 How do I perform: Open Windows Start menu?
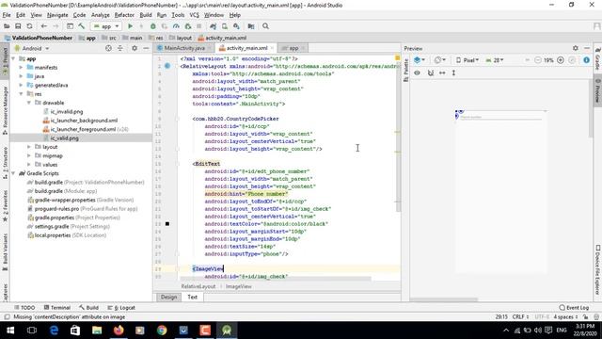10,331
